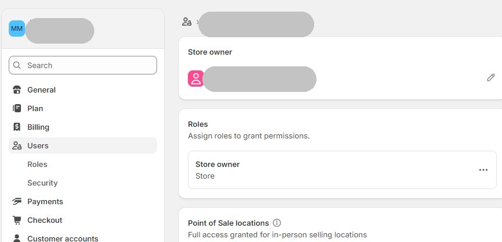
Task: Click users breadcrumb icon at top
Action: tap(187, 22)
